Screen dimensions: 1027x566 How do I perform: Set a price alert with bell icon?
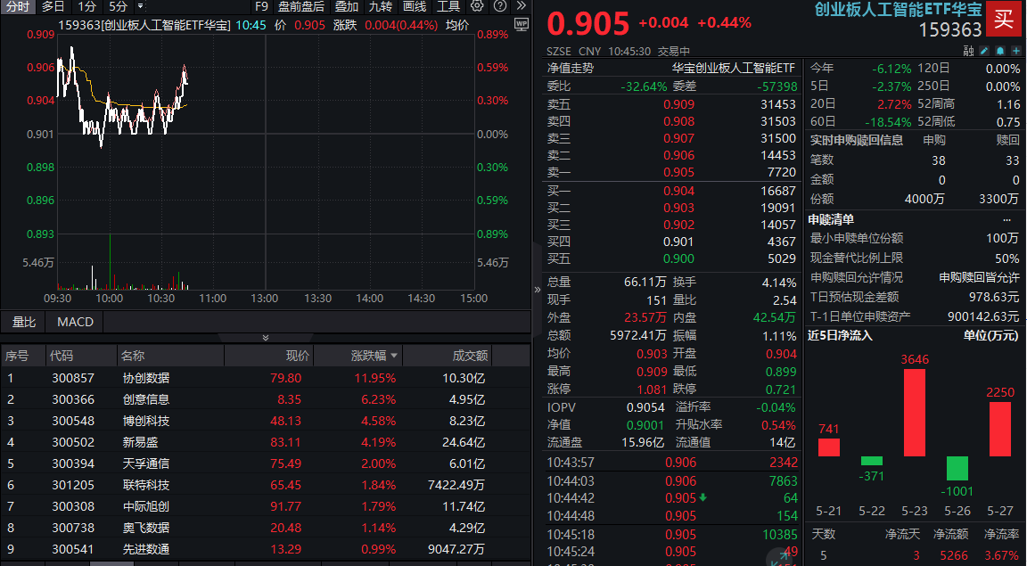(999, 51)
